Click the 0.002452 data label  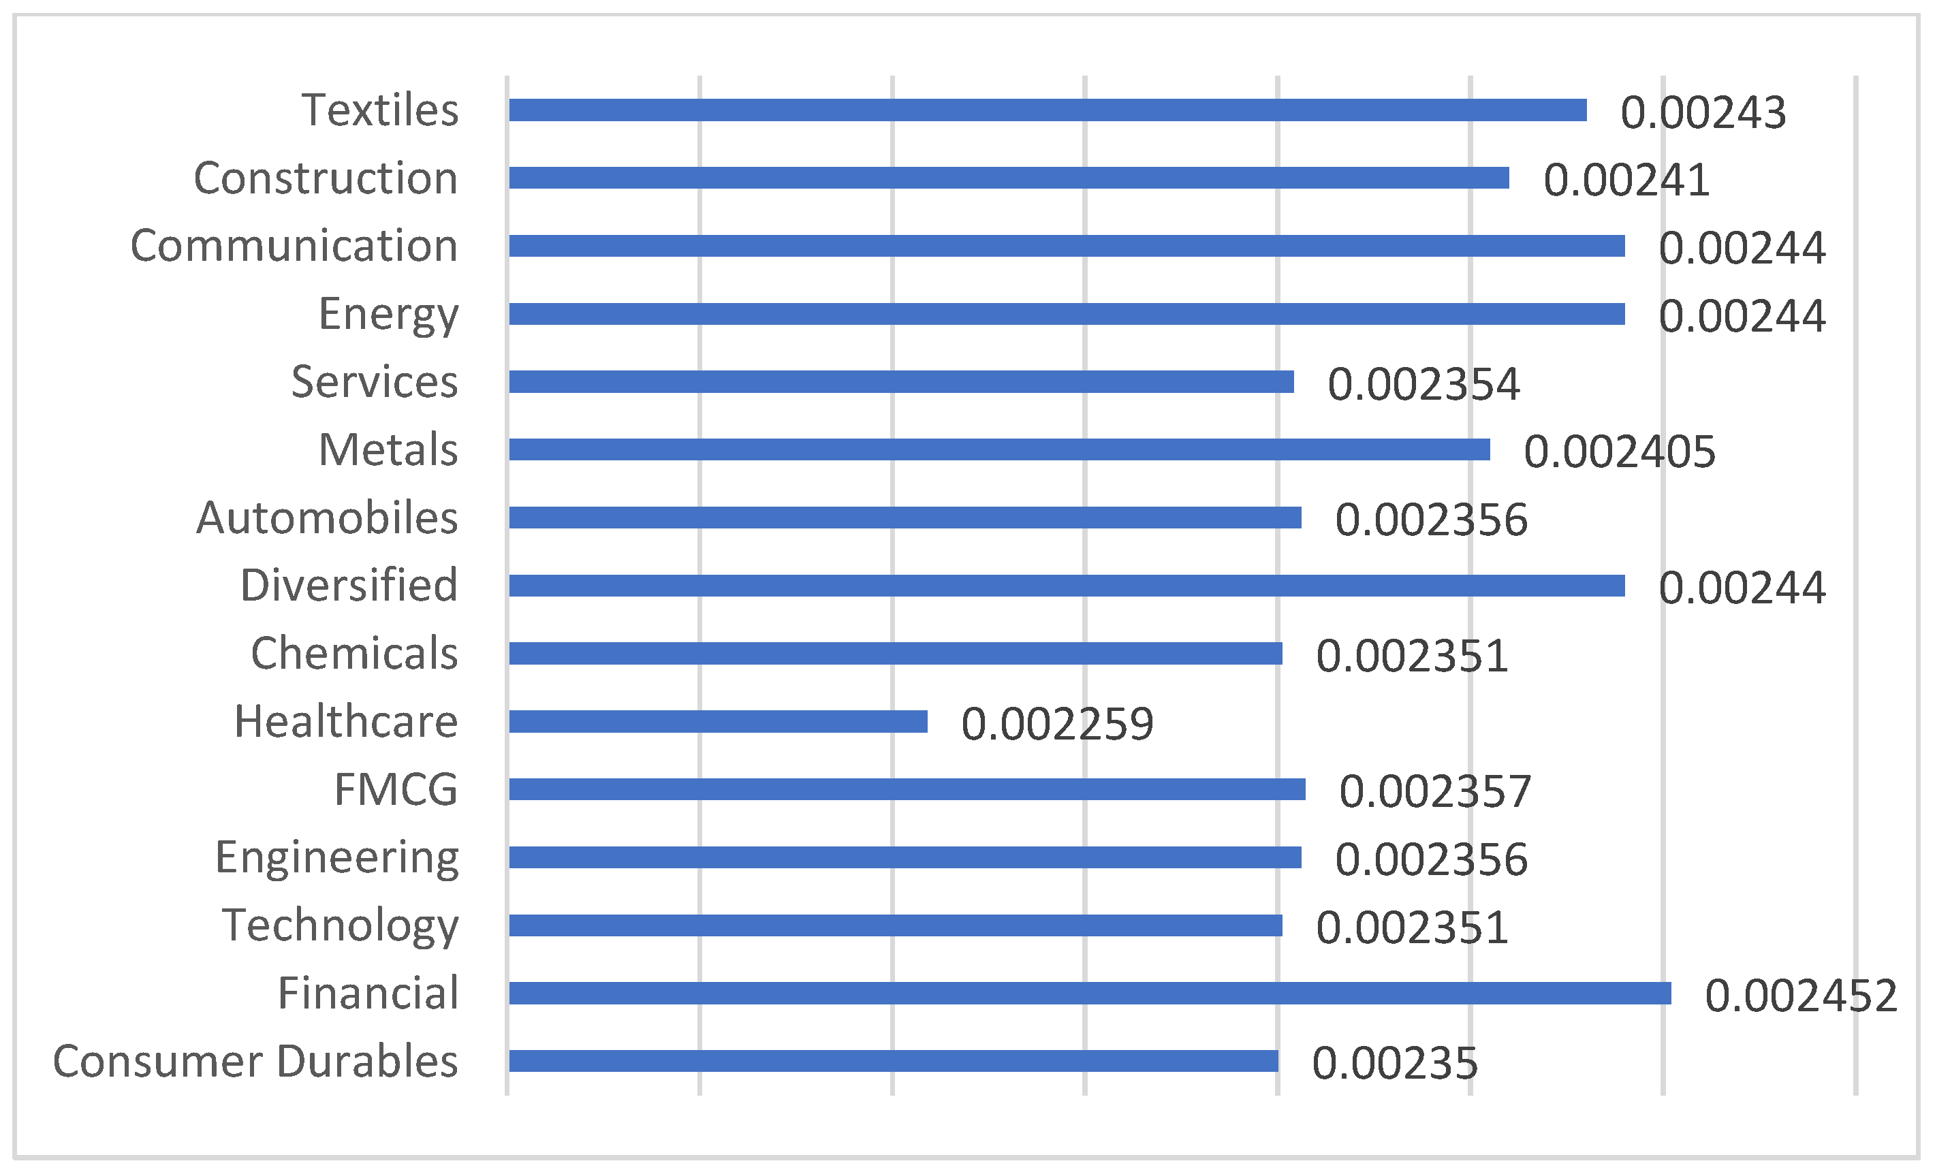[1801, 996]
